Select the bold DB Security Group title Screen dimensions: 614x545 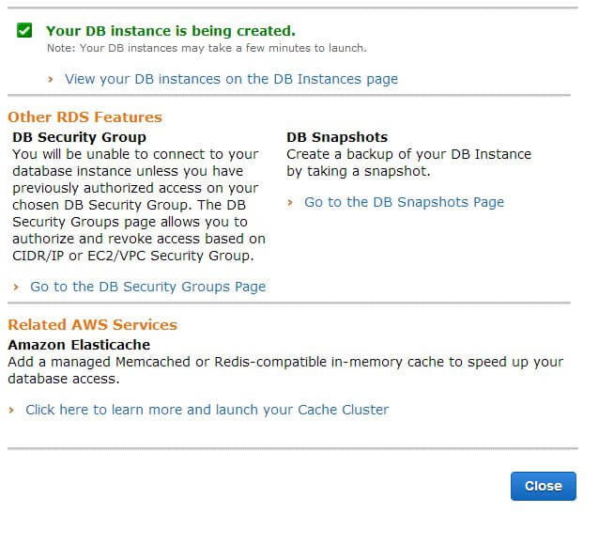[79, 137]
